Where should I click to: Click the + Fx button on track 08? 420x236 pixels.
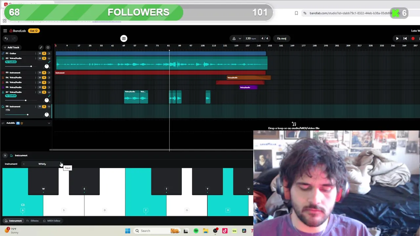click(8, 110)
